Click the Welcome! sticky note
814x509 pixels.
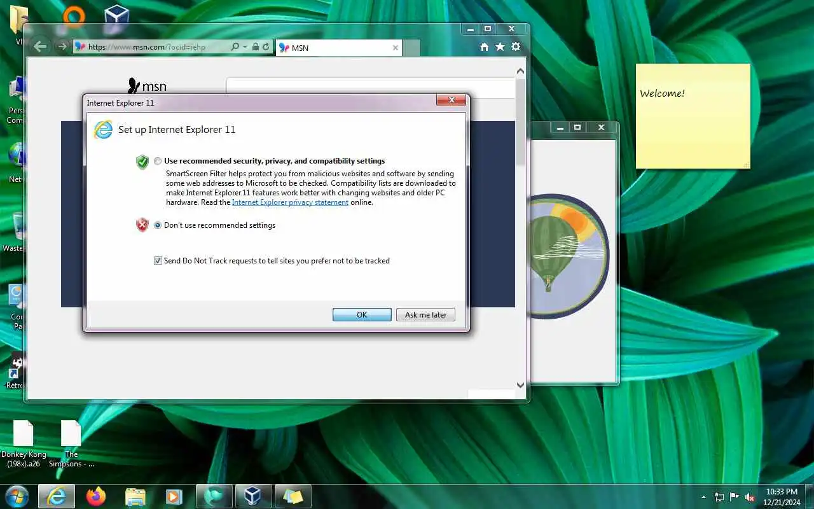click(693, 116)
